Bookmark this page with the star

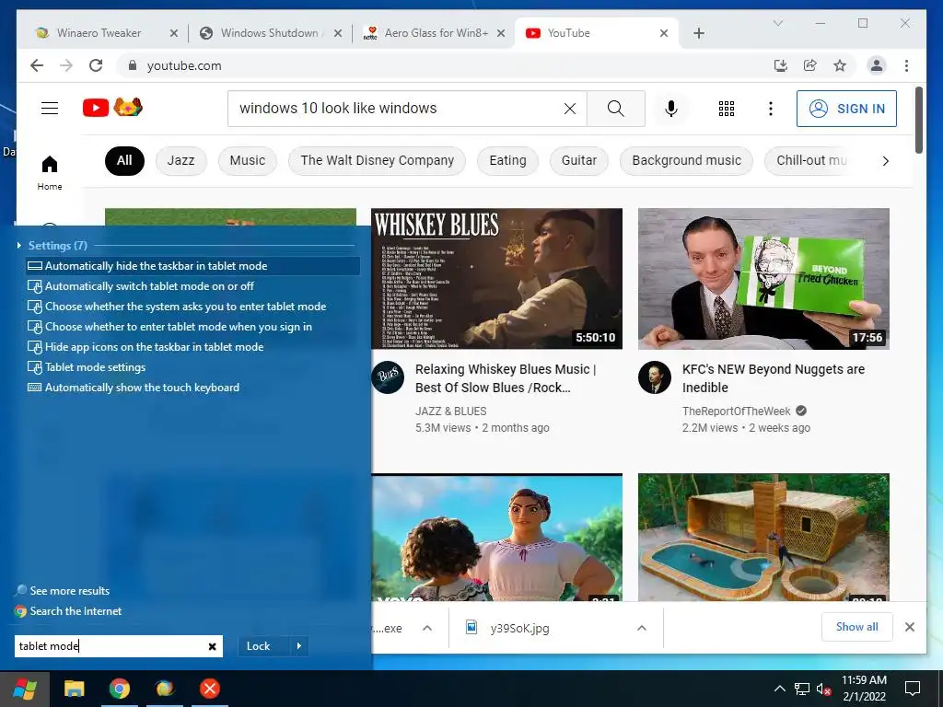pos(840,65)
